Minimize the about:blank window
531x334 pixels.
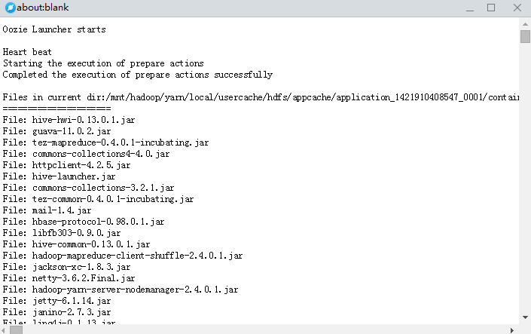tap(470, 8)
